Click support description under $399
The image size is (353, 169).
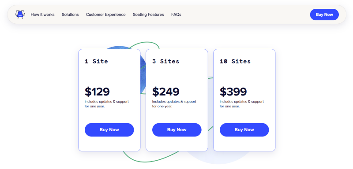(x=242, y=104)
